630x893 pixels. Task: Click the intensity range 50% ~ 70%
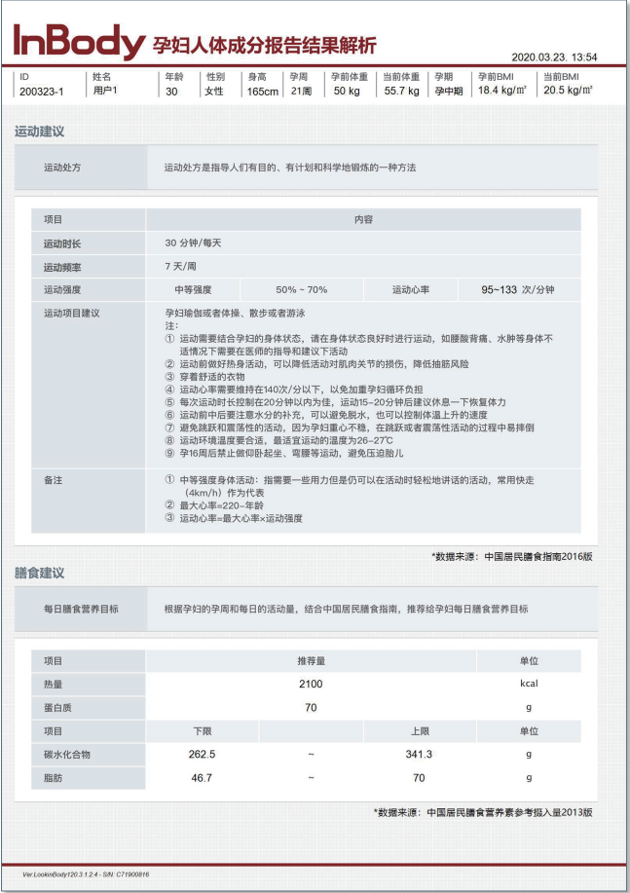[x=301, y=290]
